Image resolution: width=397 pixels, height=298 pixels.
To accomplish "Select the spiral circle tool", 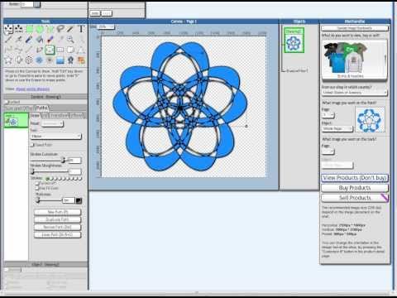I will click(29, 60).
